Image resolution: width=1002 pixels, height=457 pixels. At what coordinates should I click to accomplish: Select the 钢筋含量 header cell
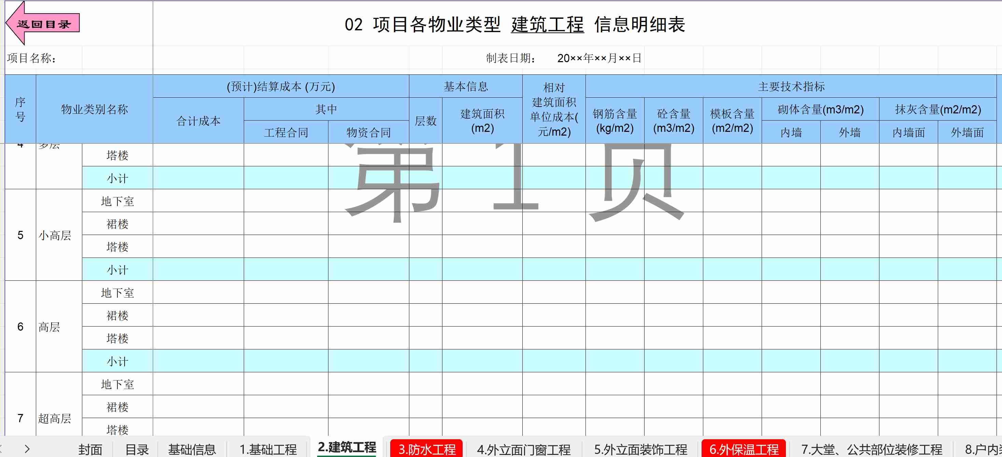tap(615, 121)
